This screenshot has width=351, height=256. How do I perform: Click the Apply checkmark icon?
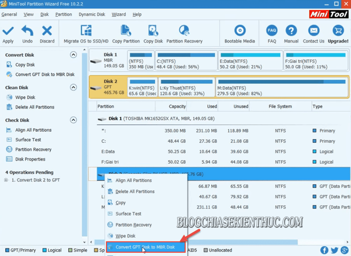(8, 31)
